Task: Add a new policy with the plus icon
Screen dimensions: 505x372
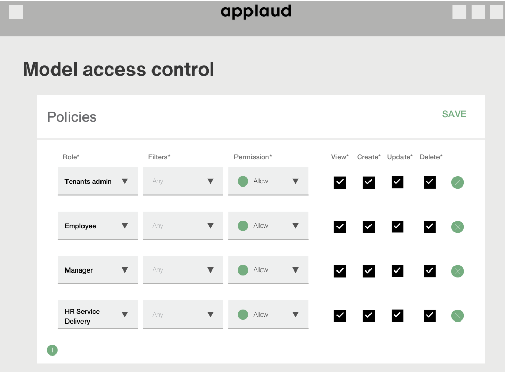Action: tap(52, 350)
